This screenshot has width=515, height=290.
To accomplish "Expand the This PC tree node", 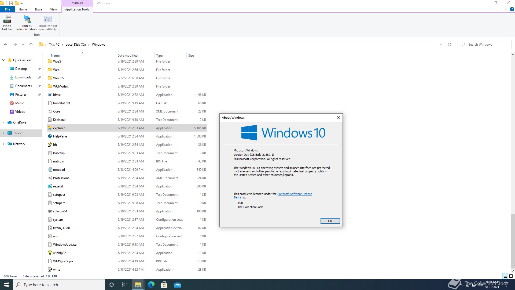I will [3, 133].
